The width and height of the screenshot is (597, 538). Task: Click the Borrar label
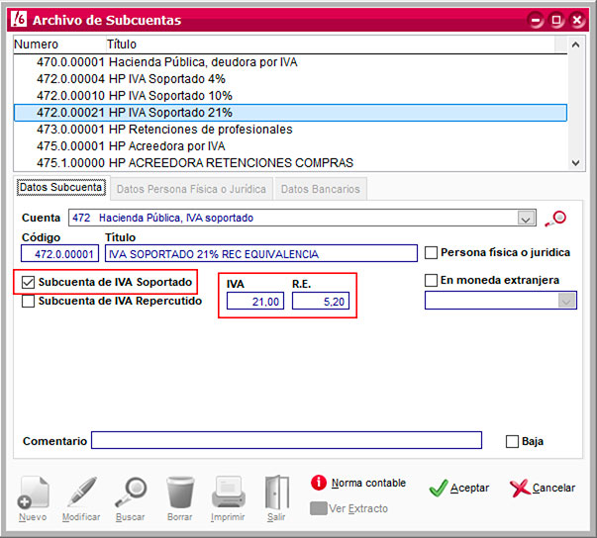click(x=180, y=517)
